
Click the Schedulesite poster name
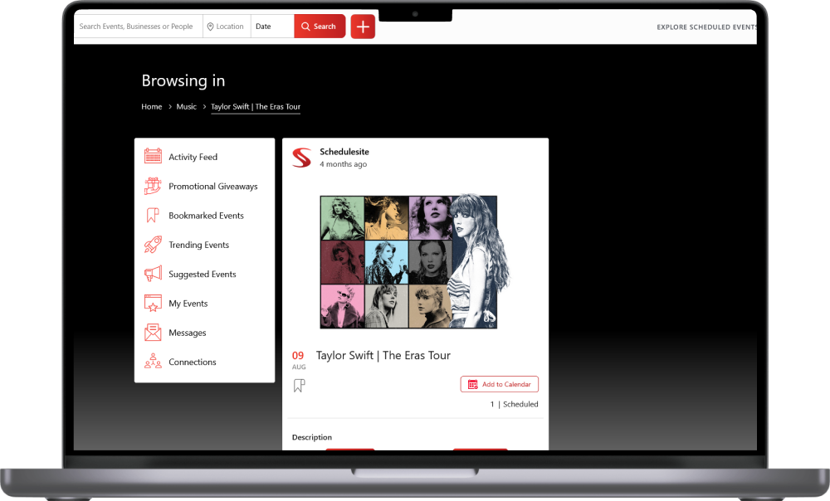click(344, 151)
